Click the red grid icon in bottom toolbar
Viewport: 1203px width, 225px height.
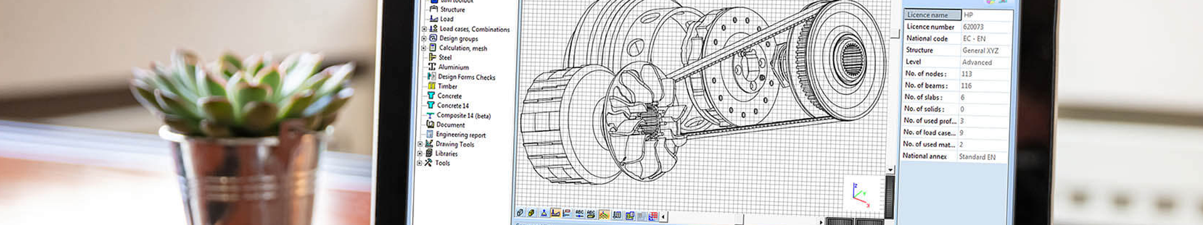(x=653, y=216)
